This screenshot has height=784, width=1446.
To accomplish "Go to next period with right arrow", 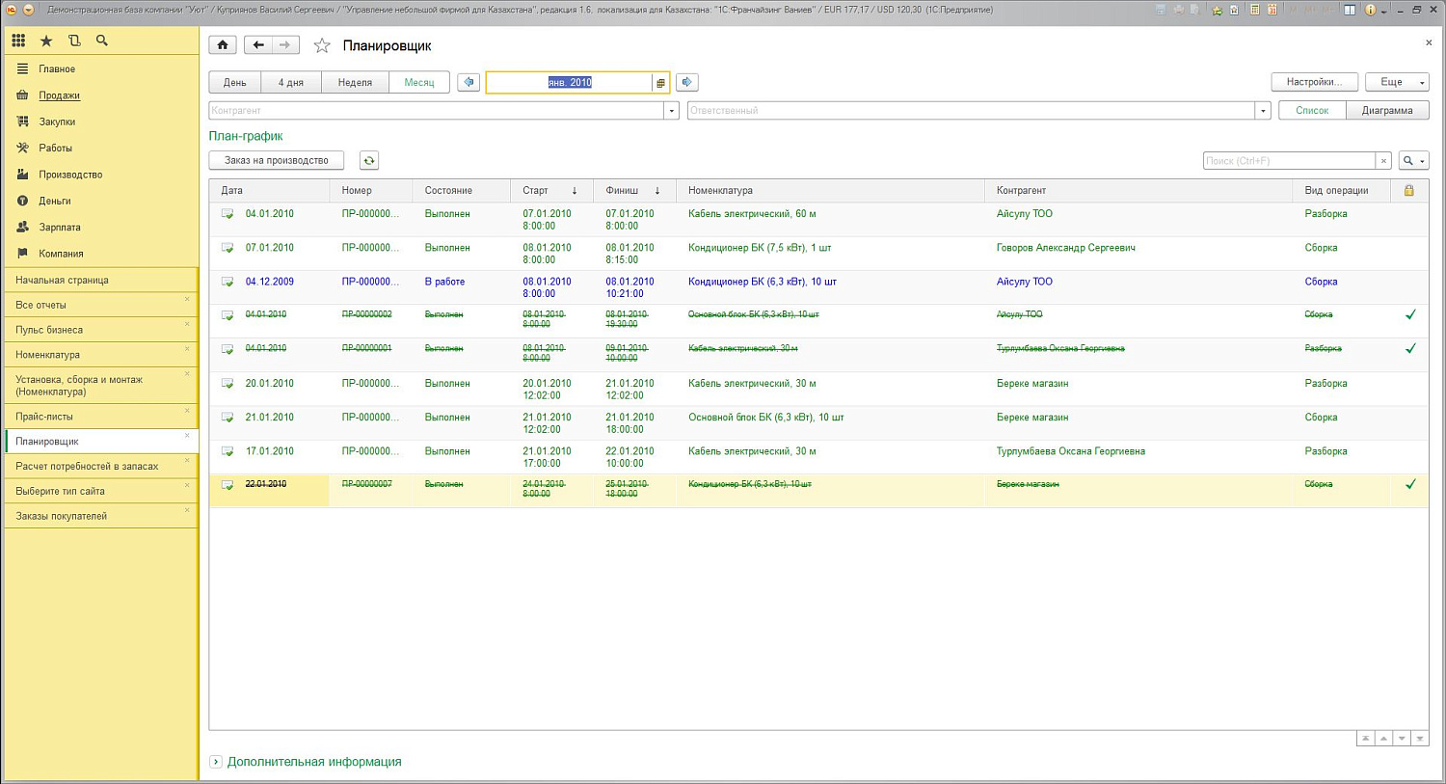I will [686, 83].
